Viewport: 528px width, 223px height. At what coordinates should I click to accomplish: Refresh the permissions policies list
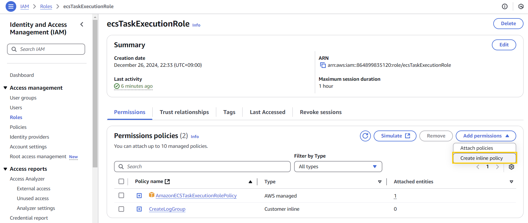point(365,136)
